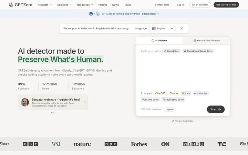Go to the Pricing page
Image resolution: width=248 pixels, height=155 pixels.
tap(103, 5)
